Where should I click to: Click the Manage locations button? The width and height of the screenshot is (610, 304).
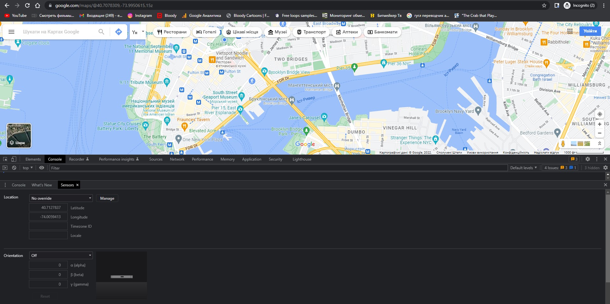[x=107, y=198]
